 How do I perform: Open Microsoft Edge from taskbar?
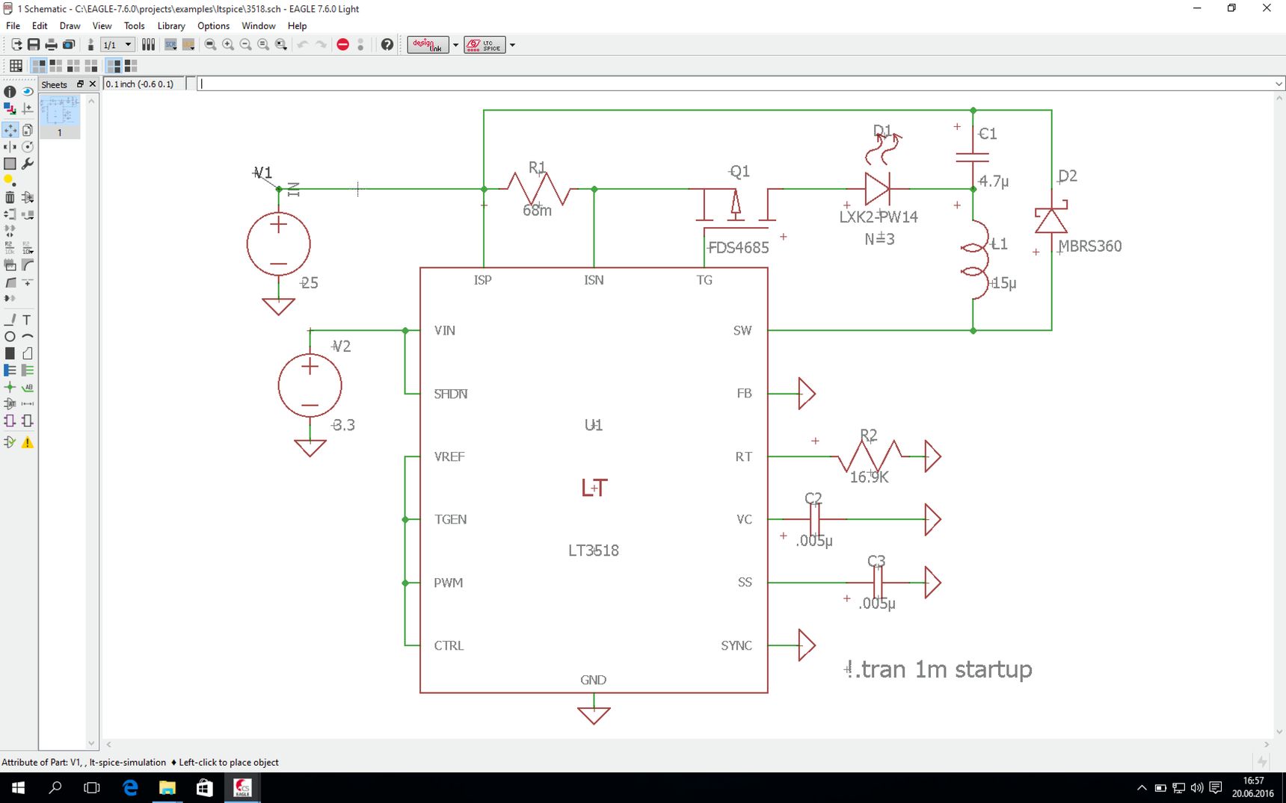(130, 788)
